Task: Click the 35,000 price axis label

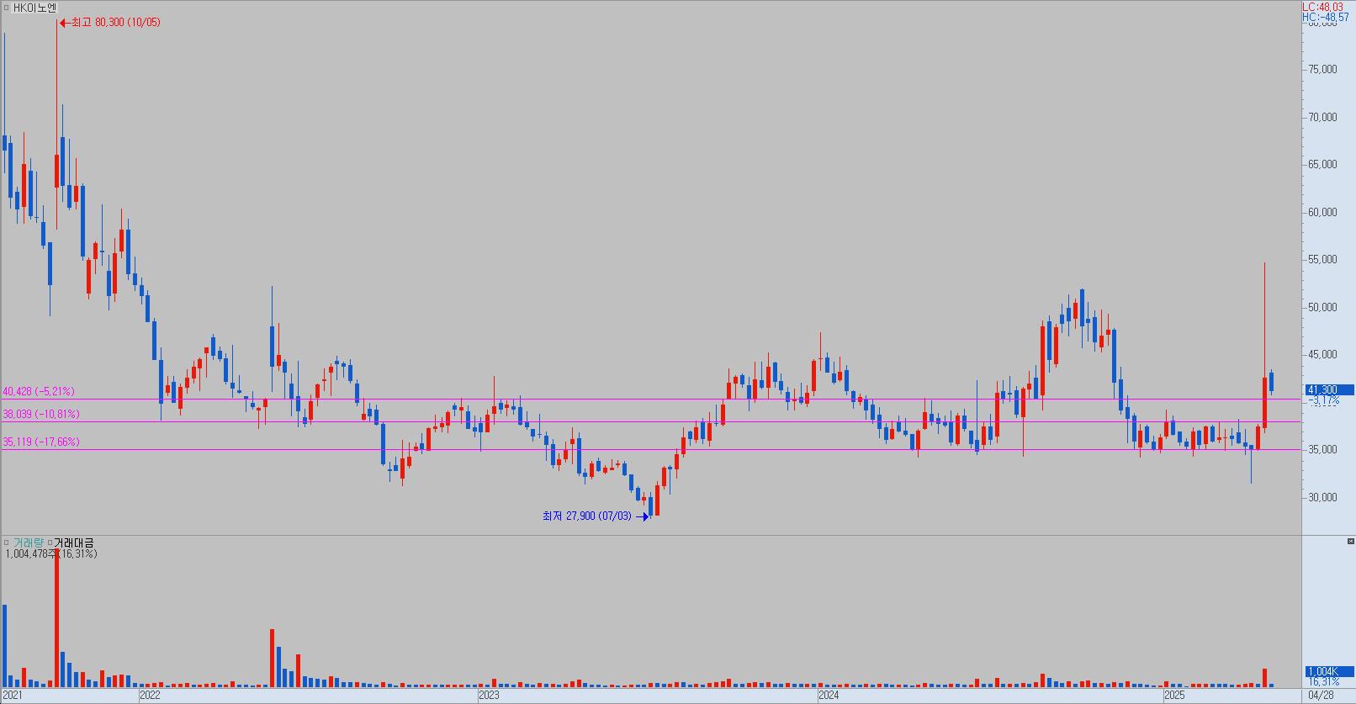Action: click(1322, 450)
